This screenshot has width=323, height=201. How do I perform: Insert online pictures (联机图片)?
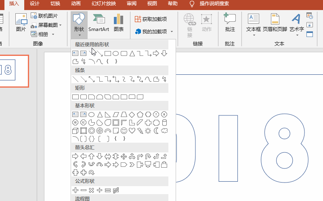pyautogui.click(x=44, y=16)
